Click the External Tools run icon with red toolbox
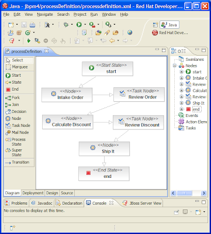Screen dimensions: 211x234 [x=92, y=25]
